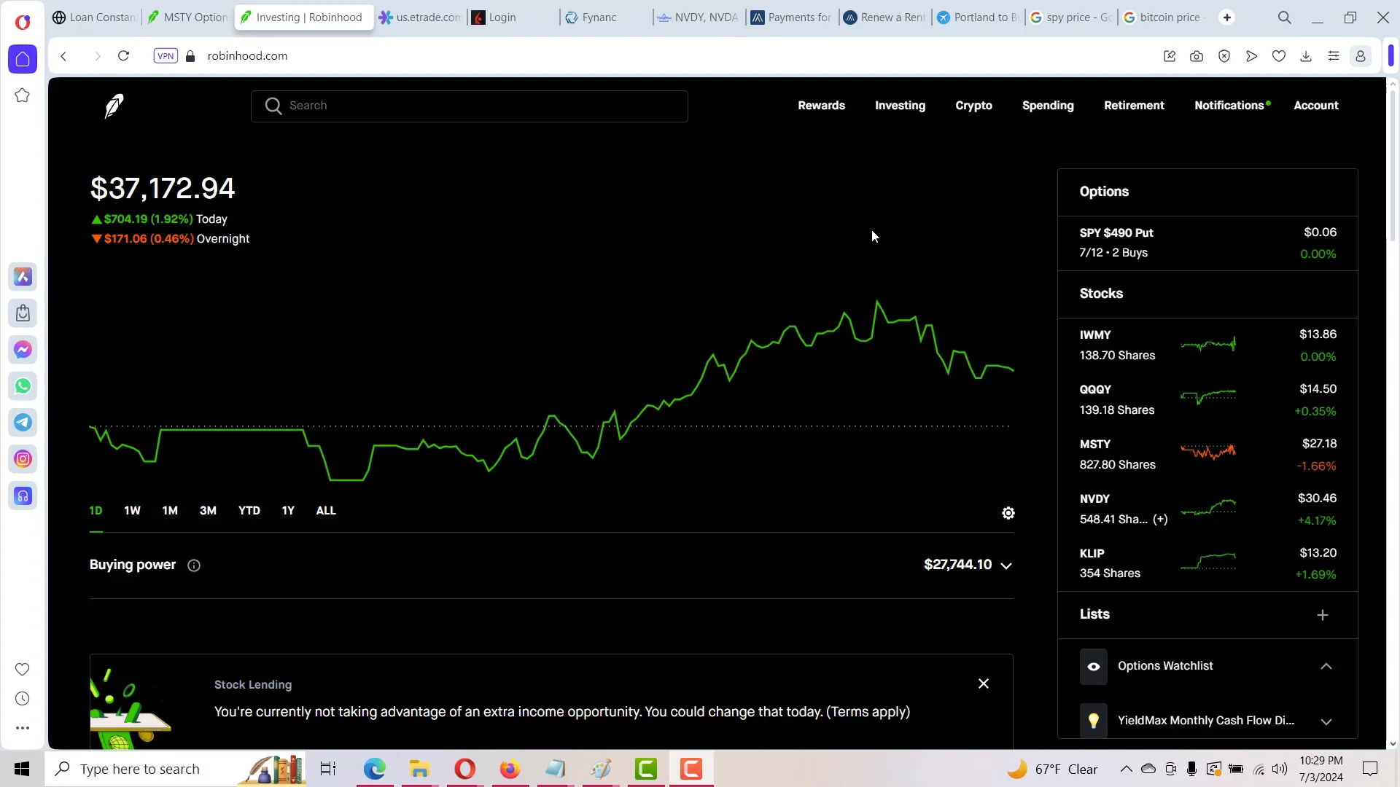1400x787 pixels.
Task: Open Instagram from the Opera sidebar
Action: tap(23, 458)
